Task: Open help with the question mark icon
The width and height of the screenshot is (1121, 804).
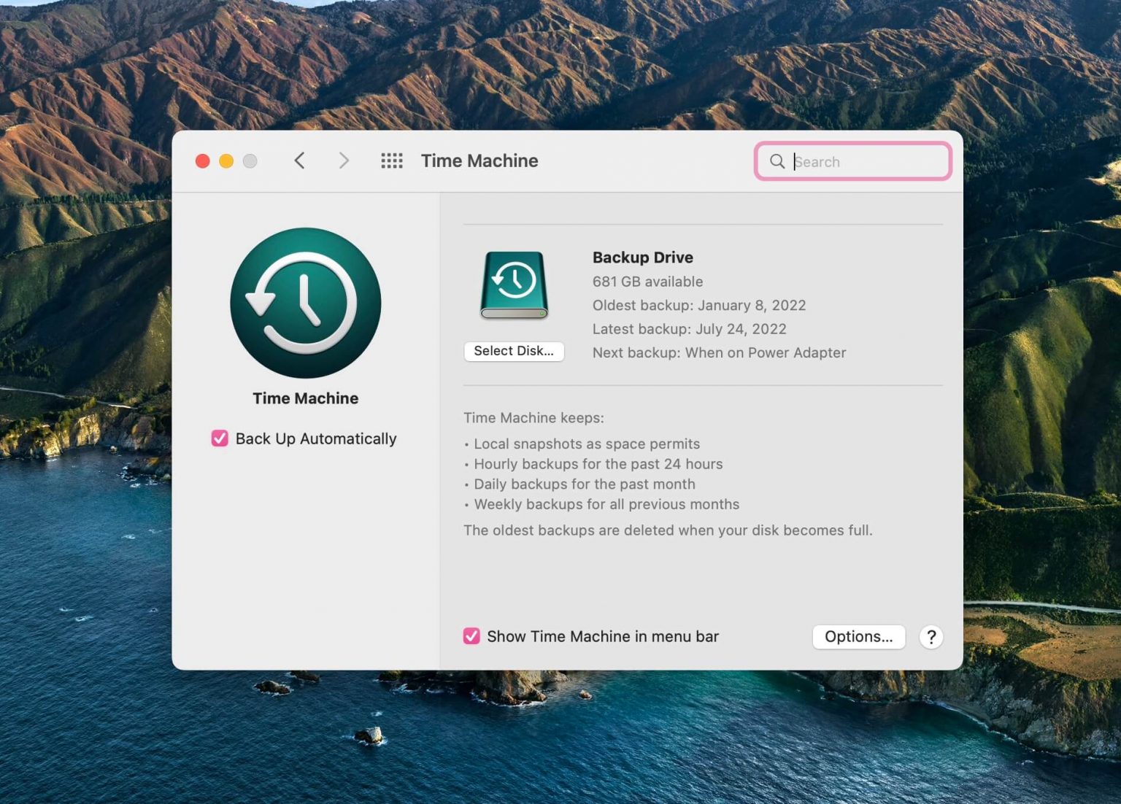Action: tap(931, 637)
